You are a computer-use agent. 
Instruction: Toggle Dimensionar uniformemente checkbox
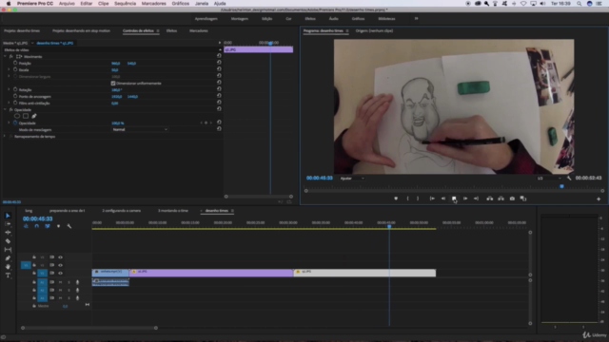113,84
